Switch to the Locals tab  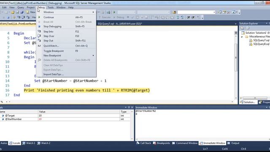pos(15,143)
